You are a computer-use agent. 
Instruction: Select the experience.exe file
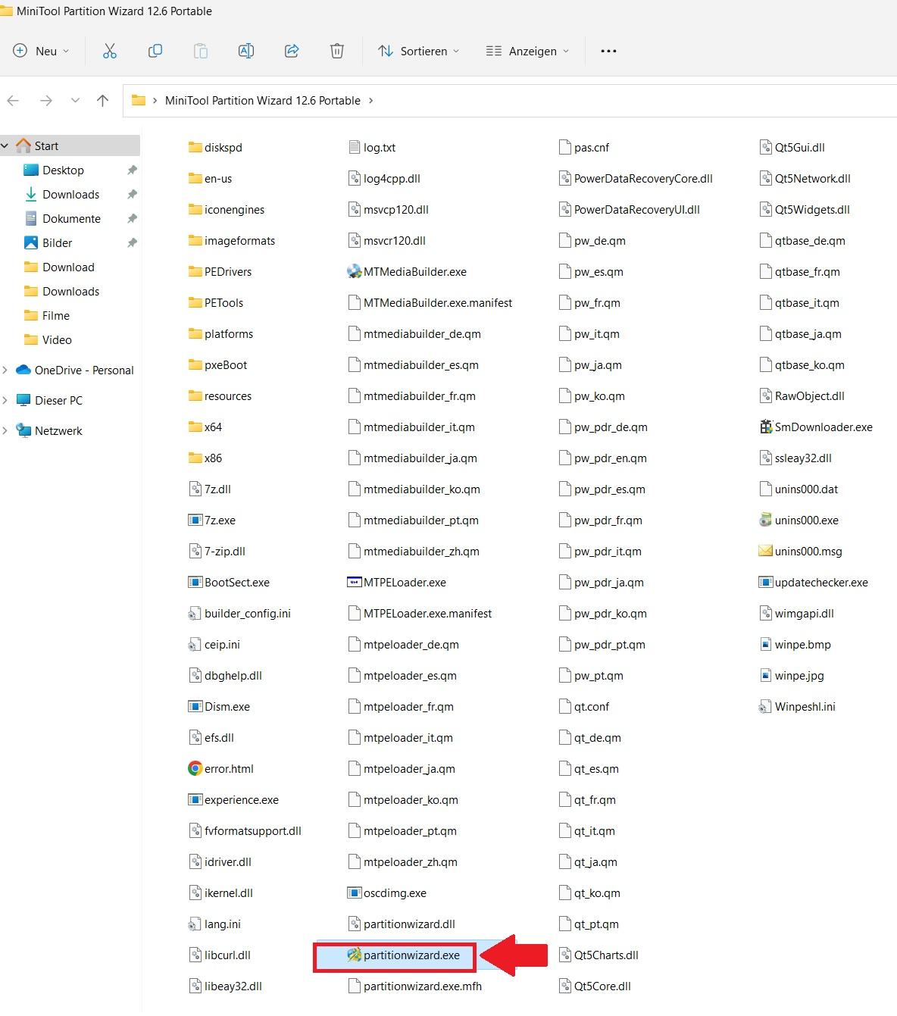click(x=233, y=799)
